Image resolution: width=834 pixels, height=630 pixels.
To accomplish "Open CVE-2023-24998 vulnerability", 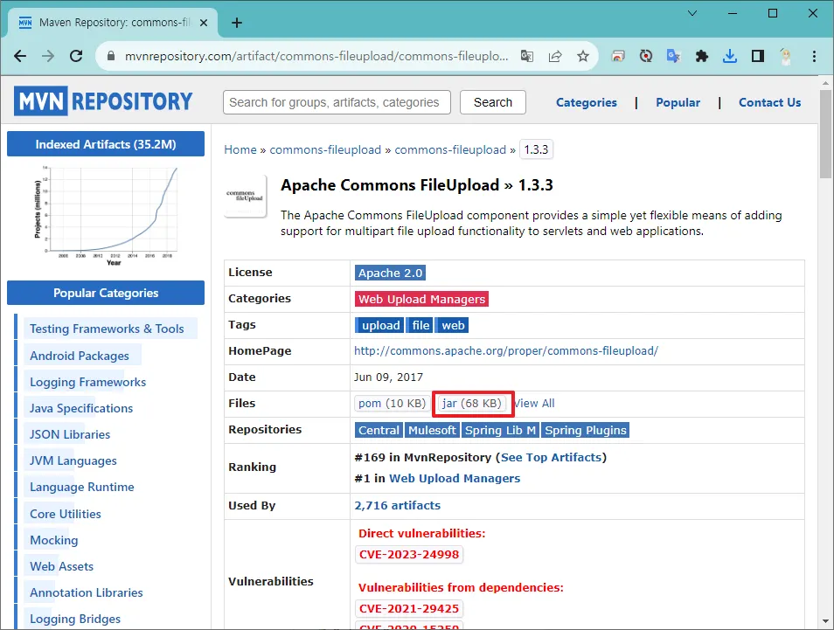I will [408, 555].
